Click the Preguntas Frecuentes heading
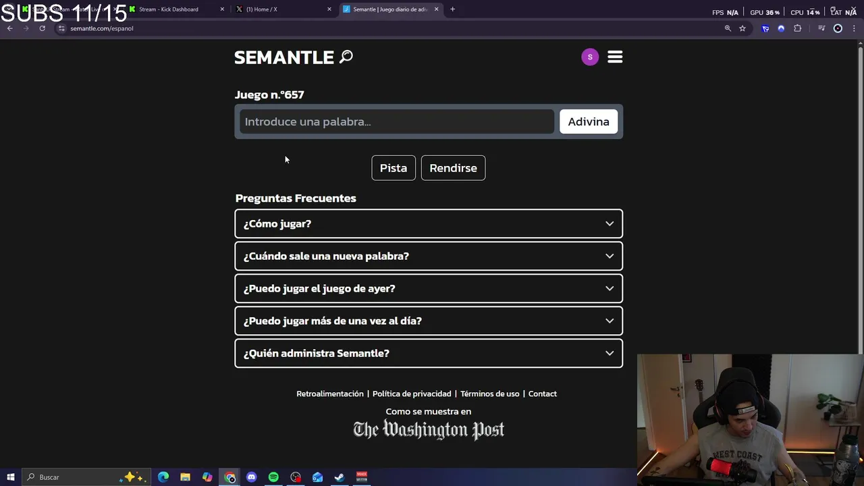864x486 pixels. [296, 198]
